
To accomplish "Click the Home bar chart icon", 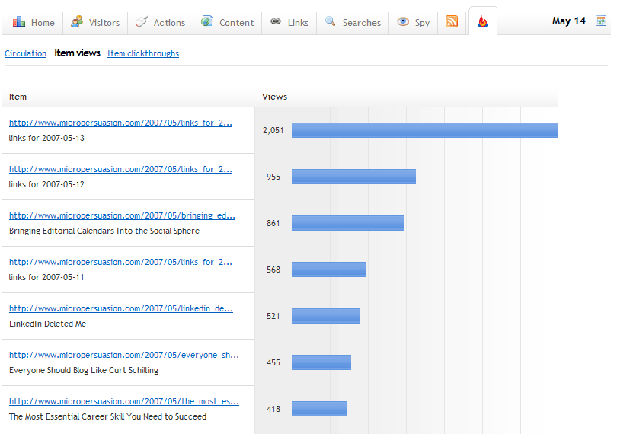I will click(x=19, y=21).
